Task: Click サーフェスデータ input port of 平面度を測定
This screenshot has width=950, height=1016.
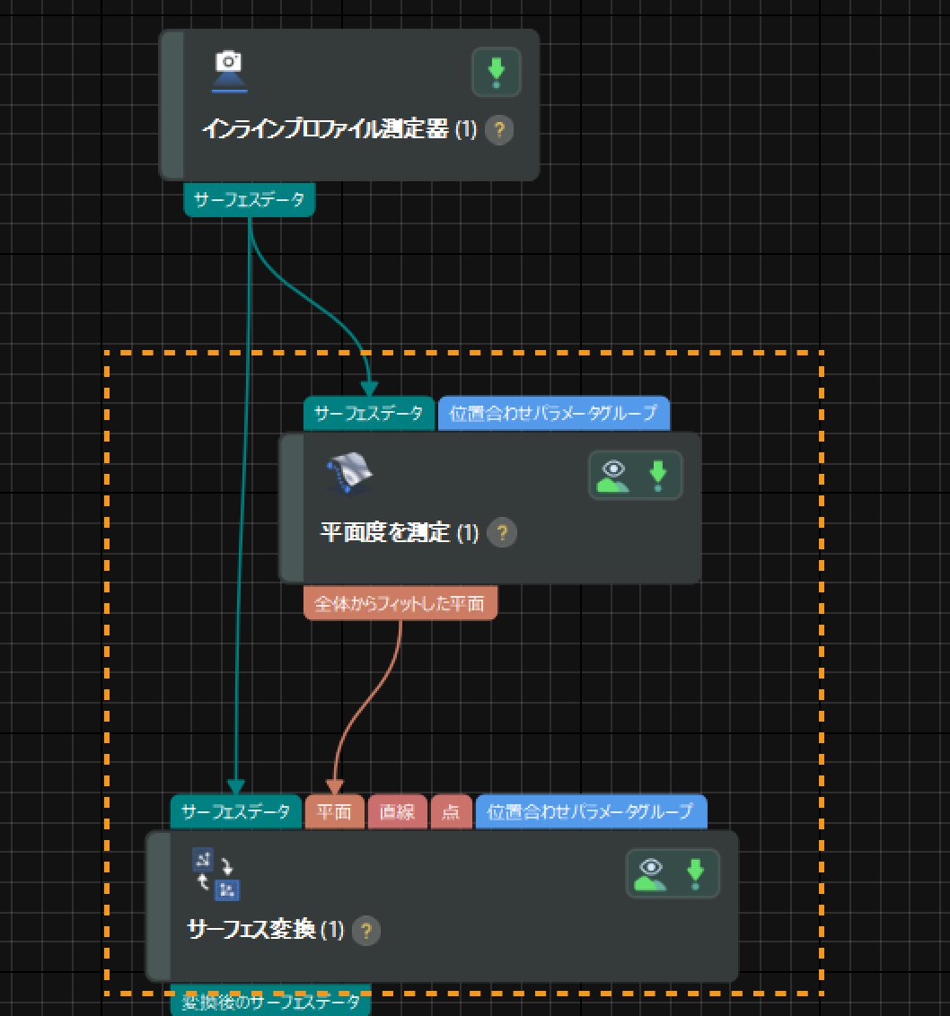Action: pos(368,413)
